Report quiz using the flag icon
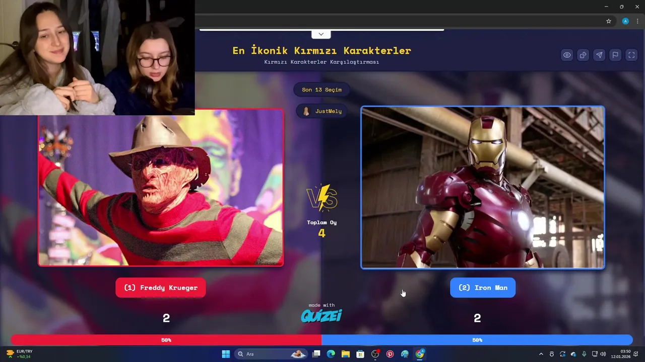Image resolution: width=645 pixels, height=362 pixels. point(615,55)
